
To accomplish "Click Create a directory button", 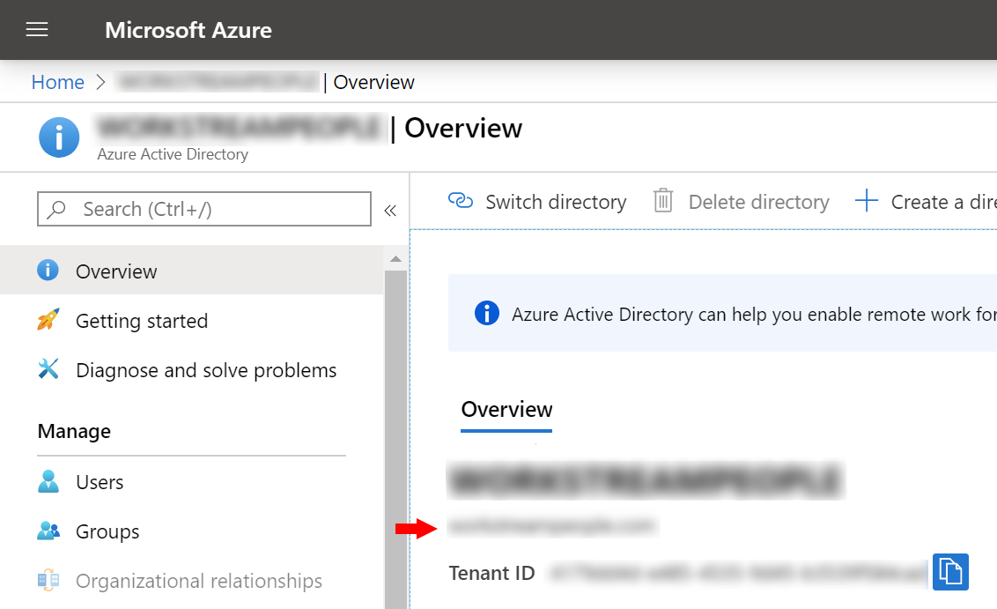I will (x=926, y=202).
